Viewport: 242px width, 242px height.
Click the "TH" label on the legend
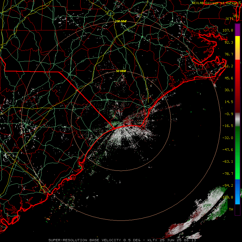click(231, 209)
